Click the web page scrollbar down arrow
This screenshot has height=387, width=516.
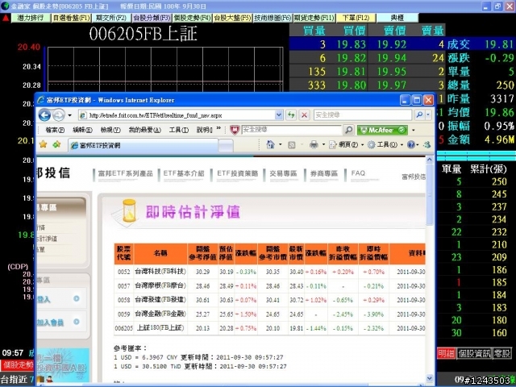coord(430,378)
